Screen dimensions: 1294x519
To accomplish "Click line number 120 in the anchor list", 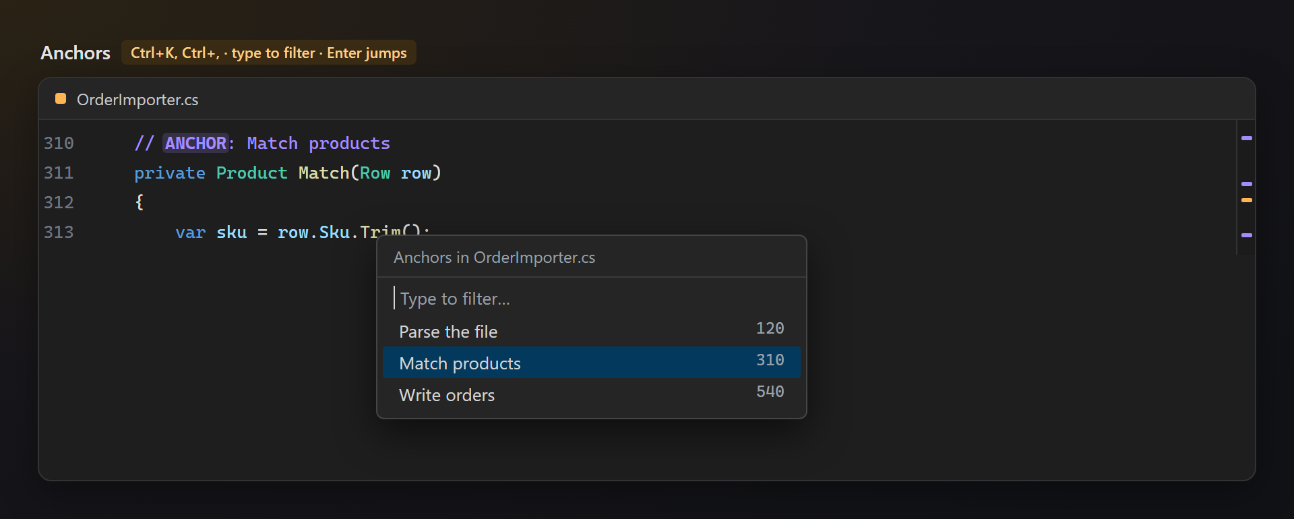I will tap(770, 328).
